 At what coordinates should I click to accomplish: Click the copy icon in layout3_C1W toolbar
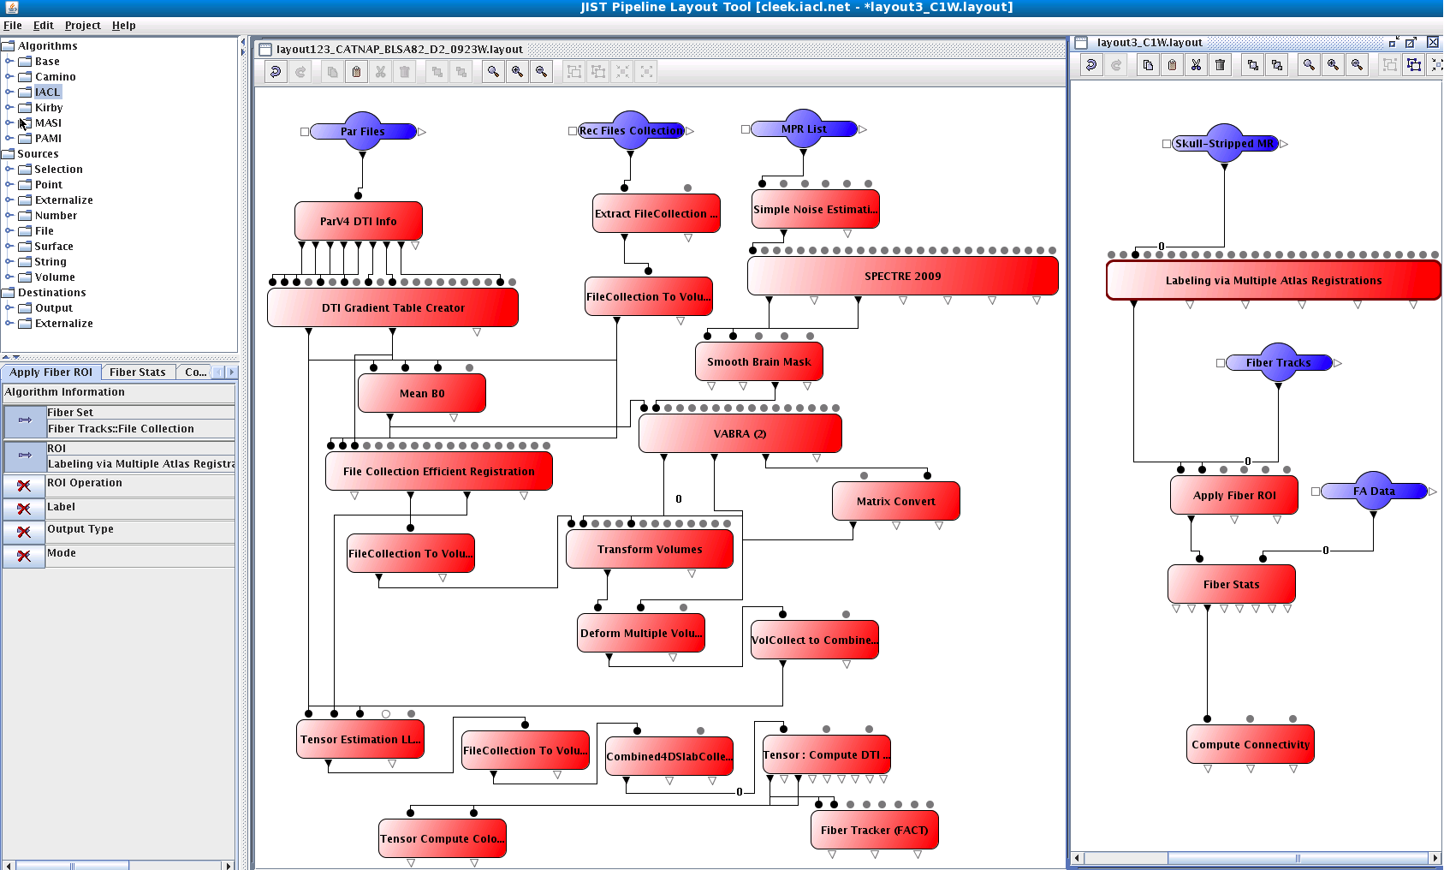coord(1148,65)
